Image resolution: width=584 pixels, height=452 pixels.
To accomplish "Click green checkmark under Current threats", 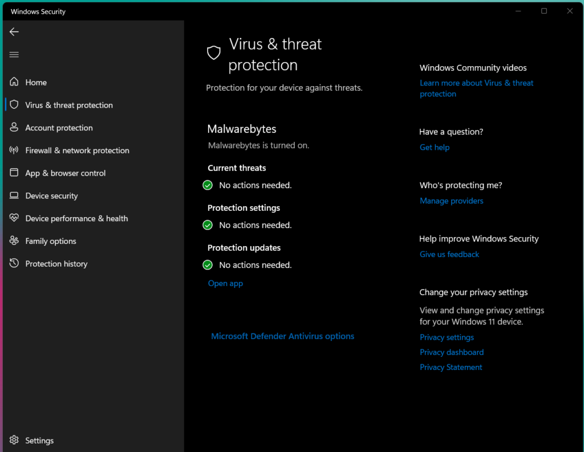I will tap(208, 185).
